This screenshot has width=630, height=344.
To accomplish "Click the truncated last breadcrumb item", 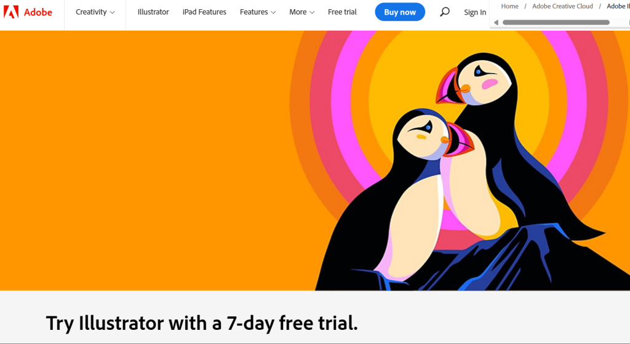I will pos(618,6).
